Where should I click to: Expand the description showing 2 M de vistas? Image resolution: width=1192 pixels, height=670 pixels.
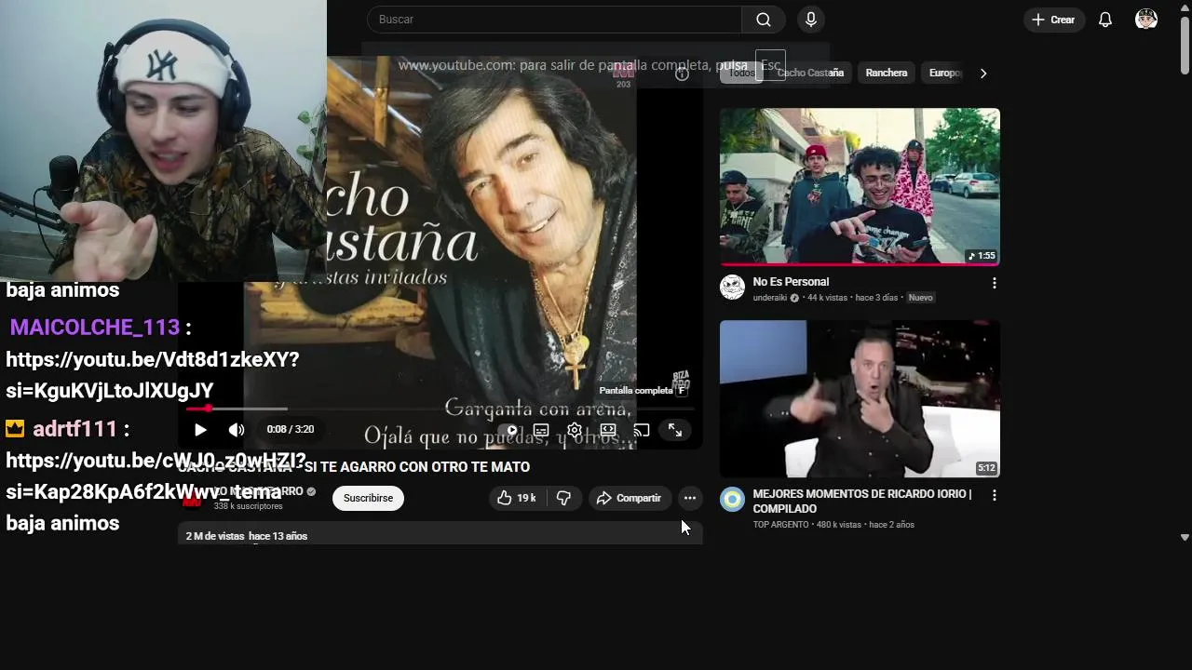click(x=440, y=534)
